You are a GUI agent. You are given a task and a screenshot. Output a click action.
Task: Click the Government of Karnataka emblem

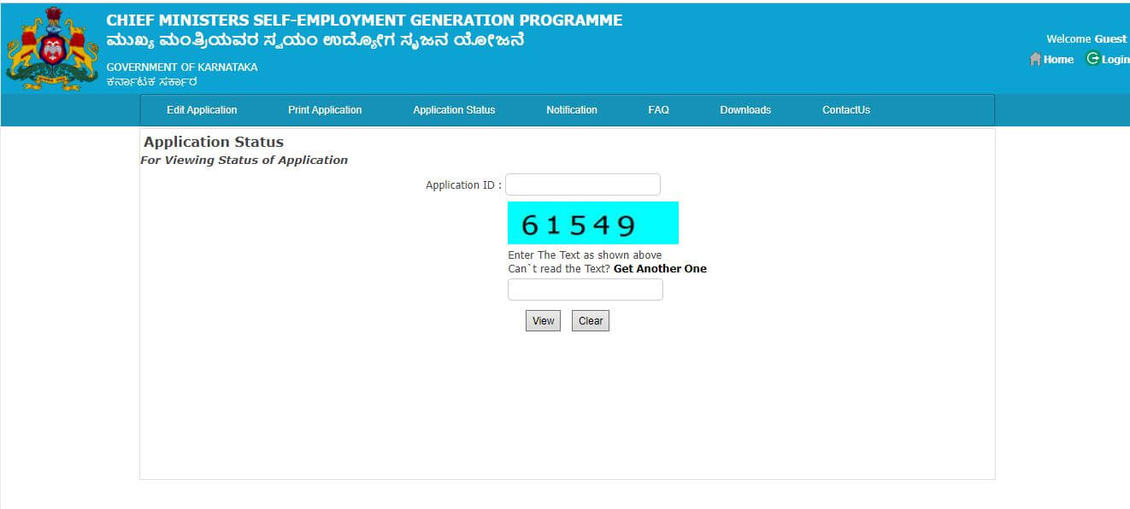50,48
